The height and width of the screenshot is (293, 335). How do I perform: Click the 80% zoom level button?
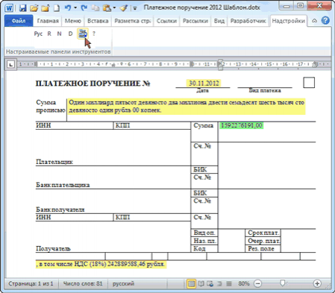(x=244, y=283)
